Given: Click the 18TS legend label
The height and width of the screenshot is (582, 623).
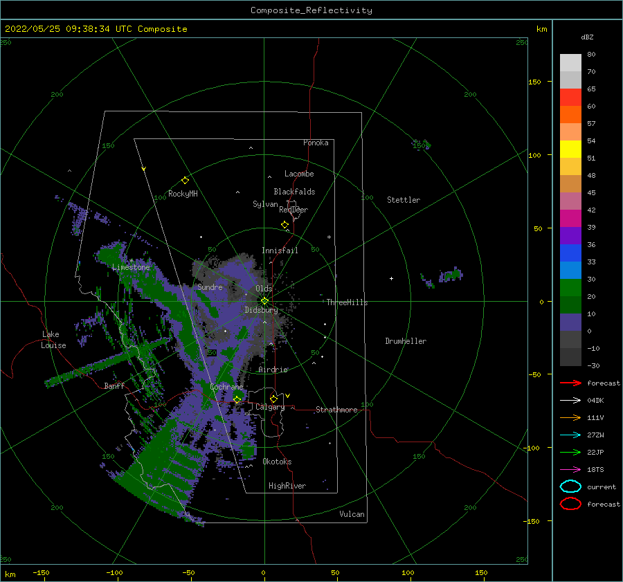Looking at the screenshot, I should pos(595,470).
